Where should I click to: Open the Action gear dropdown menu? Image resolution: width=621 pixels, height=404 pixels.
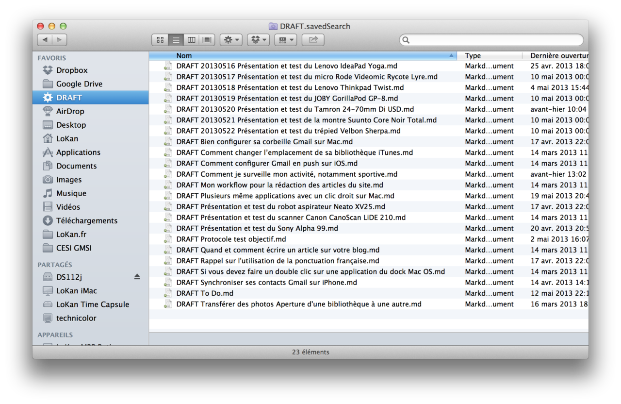[231, 40]
